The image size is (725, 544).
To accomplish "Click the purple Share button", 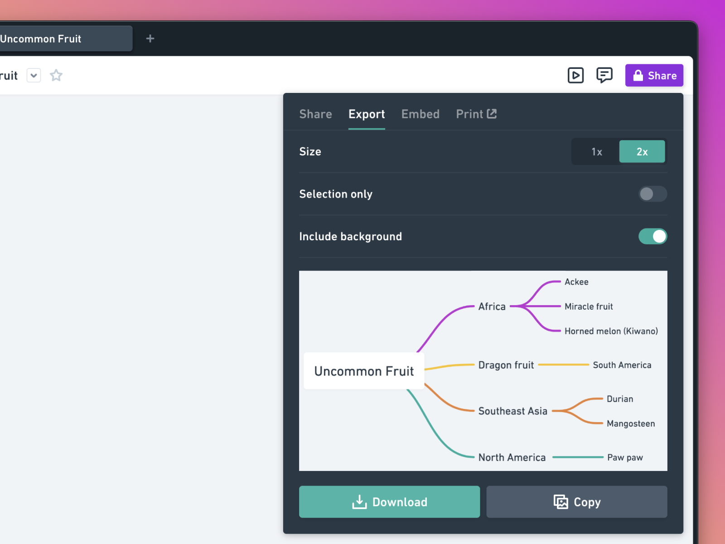I will [x=654, y=76].
